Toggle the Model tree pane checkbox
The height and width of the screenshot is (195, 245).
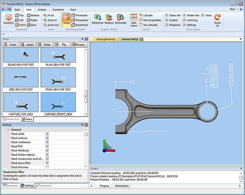click(184, 15)
